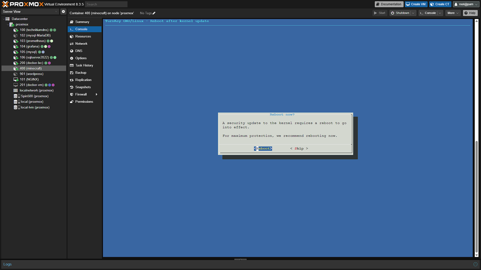Collapse the Datacenter tree node

[4, 19]
